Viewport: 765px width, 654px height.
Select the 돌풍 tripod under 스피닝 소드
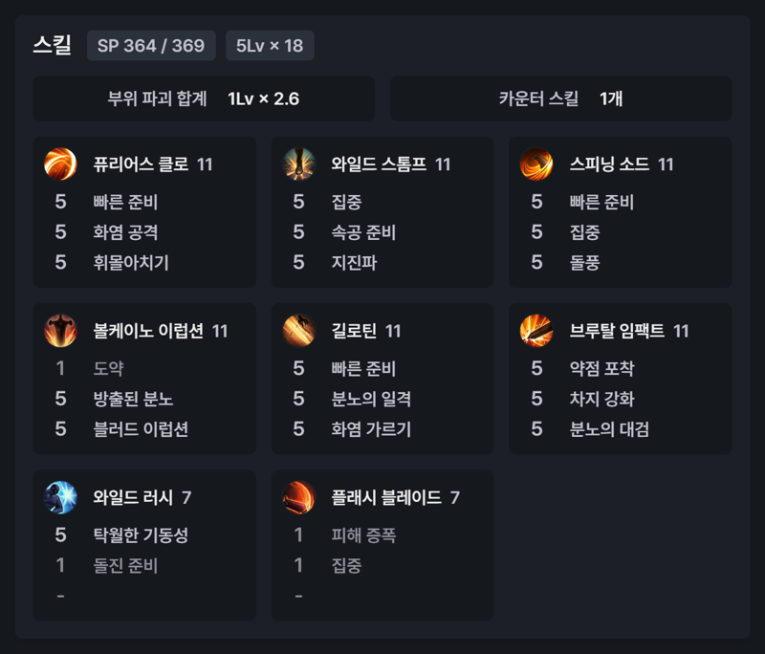pos(584,262)
